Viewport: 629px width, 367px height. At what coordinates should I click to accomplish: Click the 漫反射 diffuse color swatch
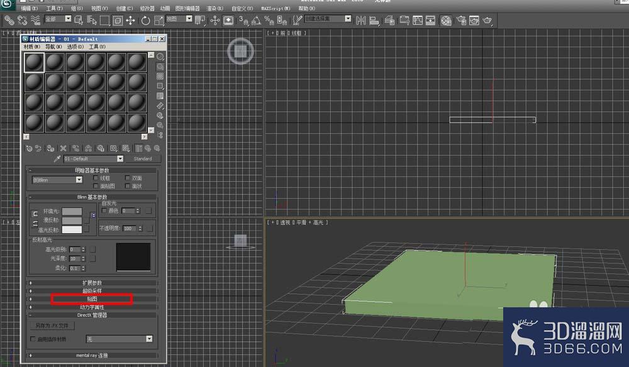(72, 221)
